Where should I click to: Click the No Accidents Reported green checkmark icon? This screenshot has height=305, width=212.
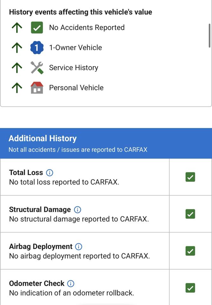pos(37,28)
